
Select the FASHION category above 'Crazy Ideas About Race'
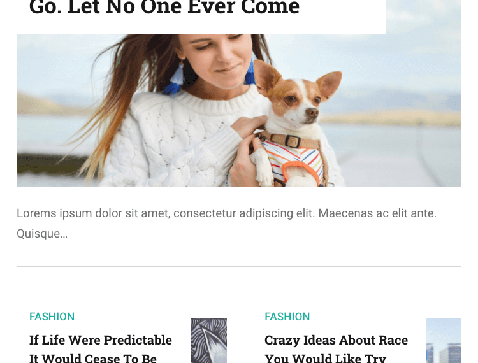pyautogui.click(x=287, y=317)
